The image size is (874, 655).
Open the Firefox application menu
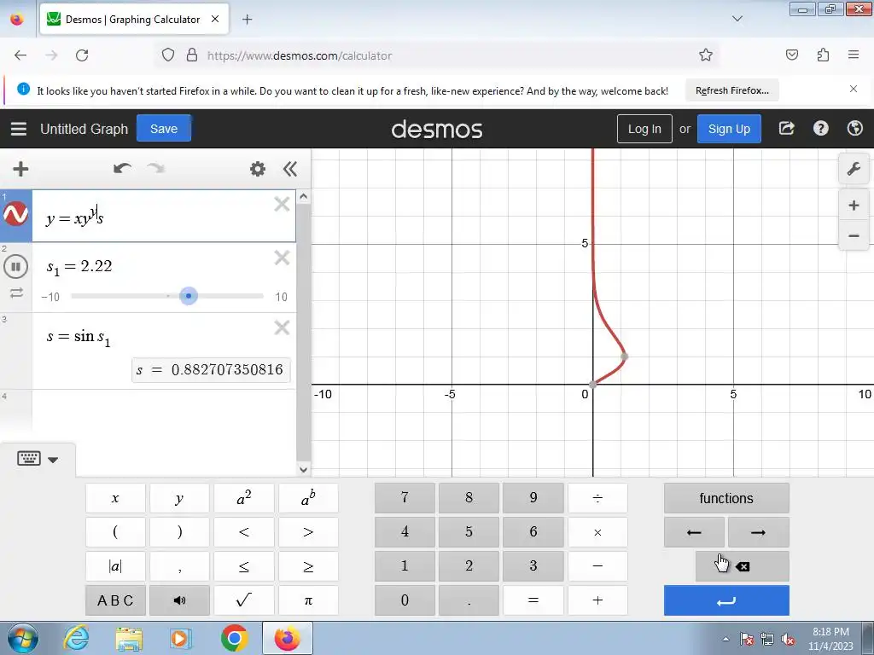click(854, 55)
